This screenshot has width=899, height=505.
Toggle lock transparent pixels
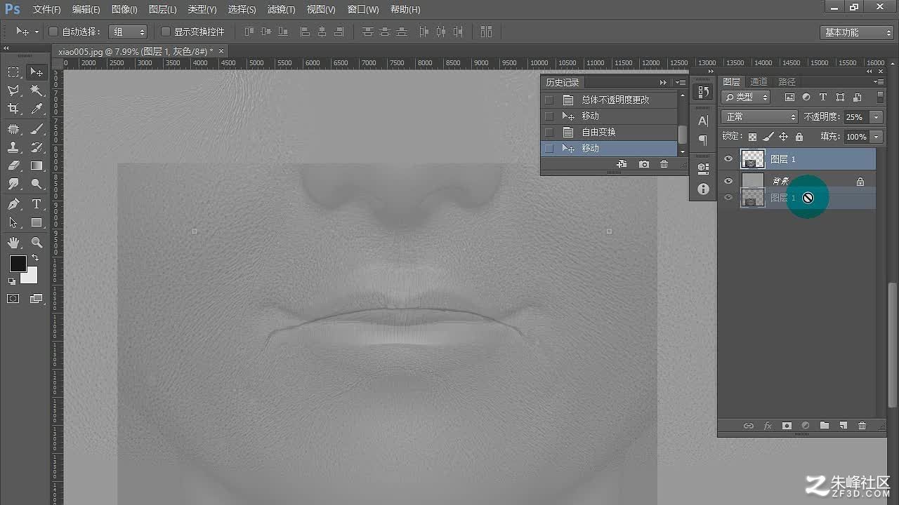tap(752, 137)
